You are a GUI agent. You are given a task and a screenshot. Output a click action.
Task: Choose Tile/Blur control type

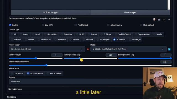click(x=16, y=40)
